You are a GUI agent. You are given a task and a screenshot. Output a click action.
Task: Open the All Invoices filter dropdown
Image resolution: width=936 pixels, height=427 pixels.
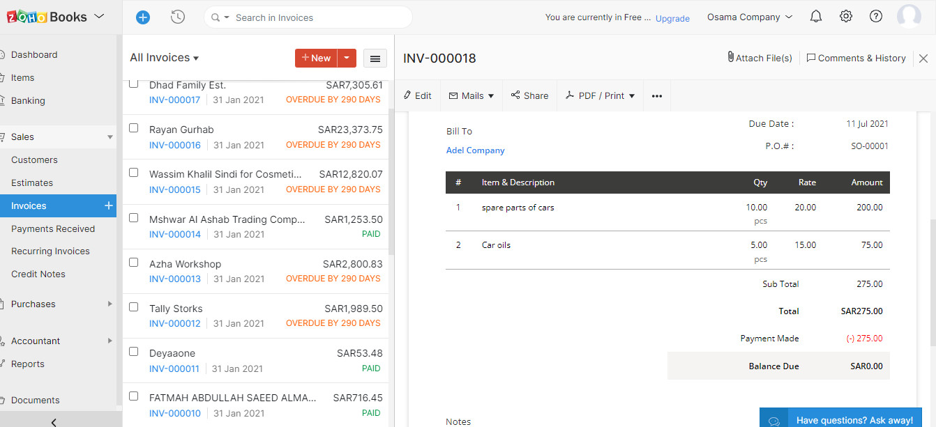click(165, 58)
